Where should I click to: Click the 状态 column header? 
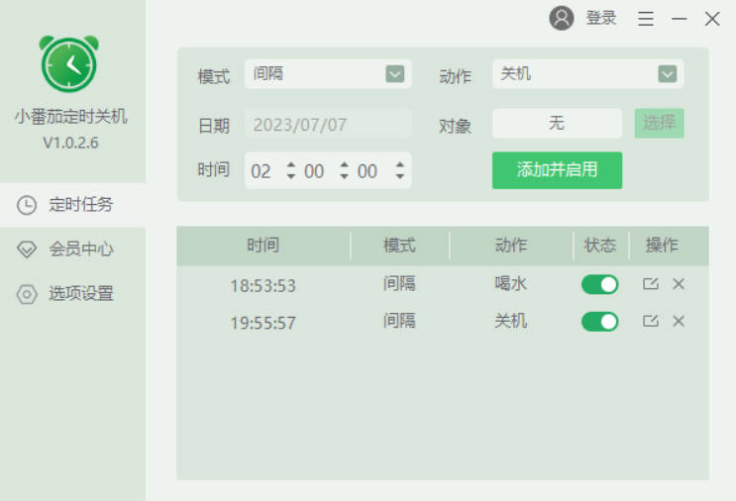coord(600,246)
